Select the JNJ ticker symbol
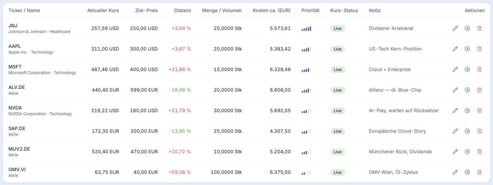493x185 pixels. 13,26
